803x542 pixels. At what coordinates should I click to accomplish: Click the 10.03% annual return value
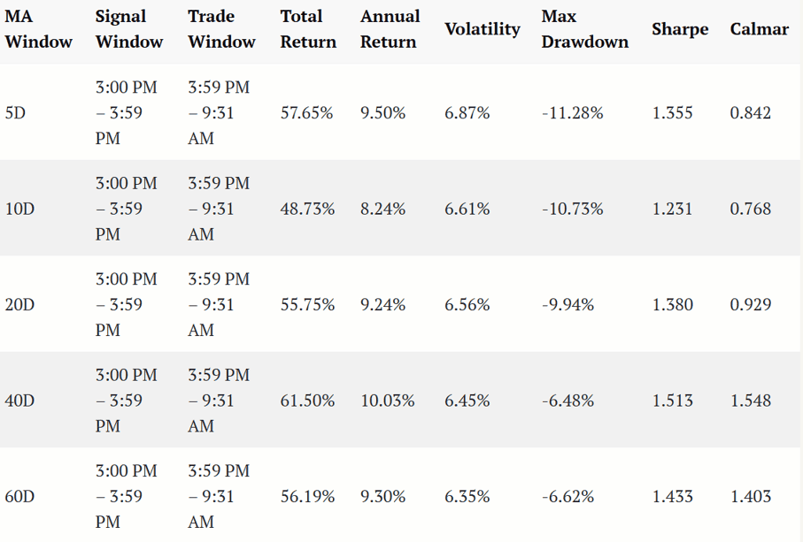tap(388, 401)
